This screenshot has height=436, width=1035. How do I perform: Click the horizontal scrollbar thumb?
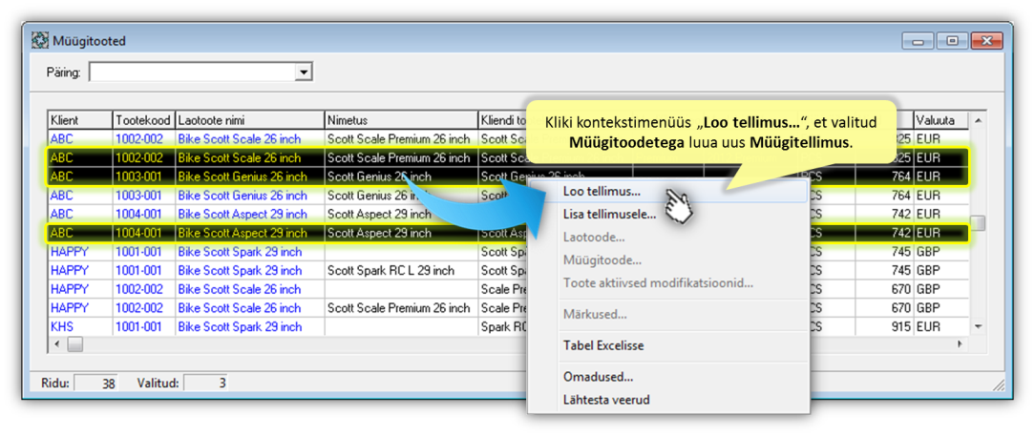click(x=74, y=343)
